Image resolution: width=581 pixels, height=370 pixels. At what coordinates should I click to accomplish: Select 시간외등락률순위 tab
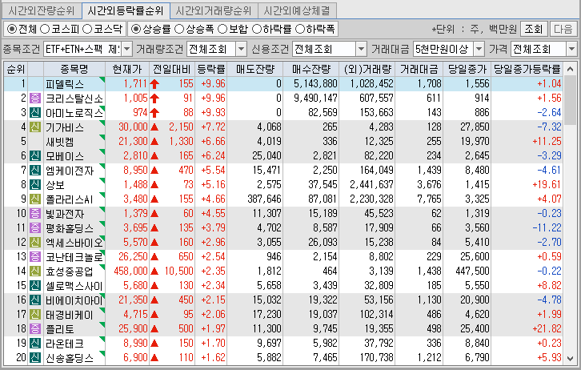click(x=126, y=10)
